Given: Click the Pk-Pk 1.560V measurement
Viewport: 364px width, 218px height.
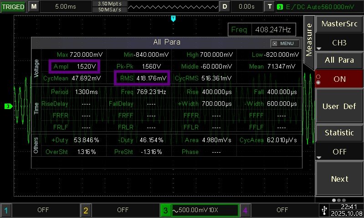Looking at the screenshot, I should (138, 66).
